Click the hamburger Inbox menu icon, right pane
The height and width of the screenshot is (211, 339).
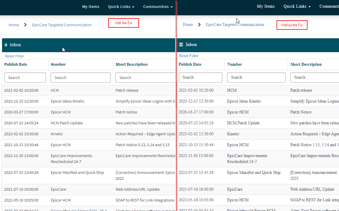point(181,44)
